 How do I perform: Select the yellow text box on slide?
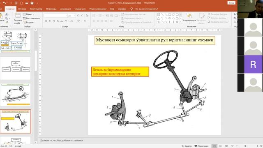(120, 72)
